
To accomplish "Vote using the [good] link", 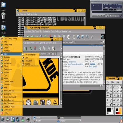I will [x=95, y=66].
